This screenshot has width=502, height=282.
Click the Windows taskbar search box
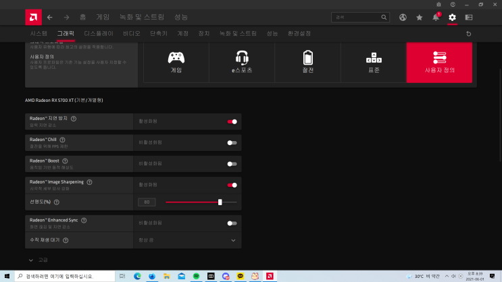pos(65,276)
